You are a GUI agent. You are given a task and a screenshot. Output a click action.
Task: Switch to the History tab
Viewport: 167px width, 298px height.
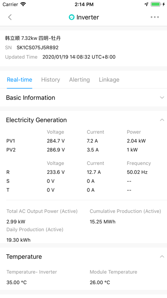coord(51,80)
